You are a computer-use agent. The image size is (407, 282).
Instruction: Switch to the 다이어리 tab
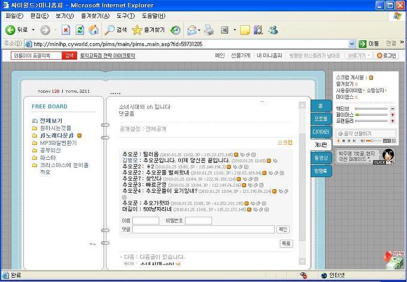321,132
